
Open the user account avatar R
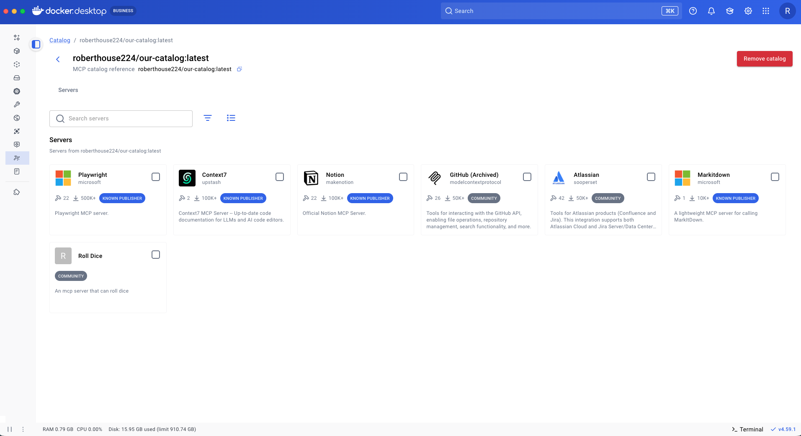tap(788, 11)
